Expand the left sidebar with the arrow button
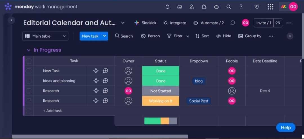The height and width of the screenshot is (139, 304). pyautogui.click(x=11, y=20)
